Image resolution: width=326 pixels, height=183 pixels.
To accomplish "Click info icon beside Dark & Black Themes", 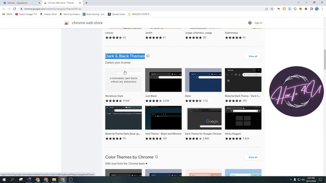I will click(x=148, y=56).
